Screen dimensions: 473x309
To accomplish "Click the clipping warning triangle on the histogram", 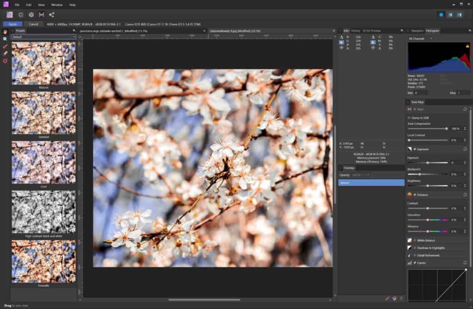I will click(x=467, y=46).
